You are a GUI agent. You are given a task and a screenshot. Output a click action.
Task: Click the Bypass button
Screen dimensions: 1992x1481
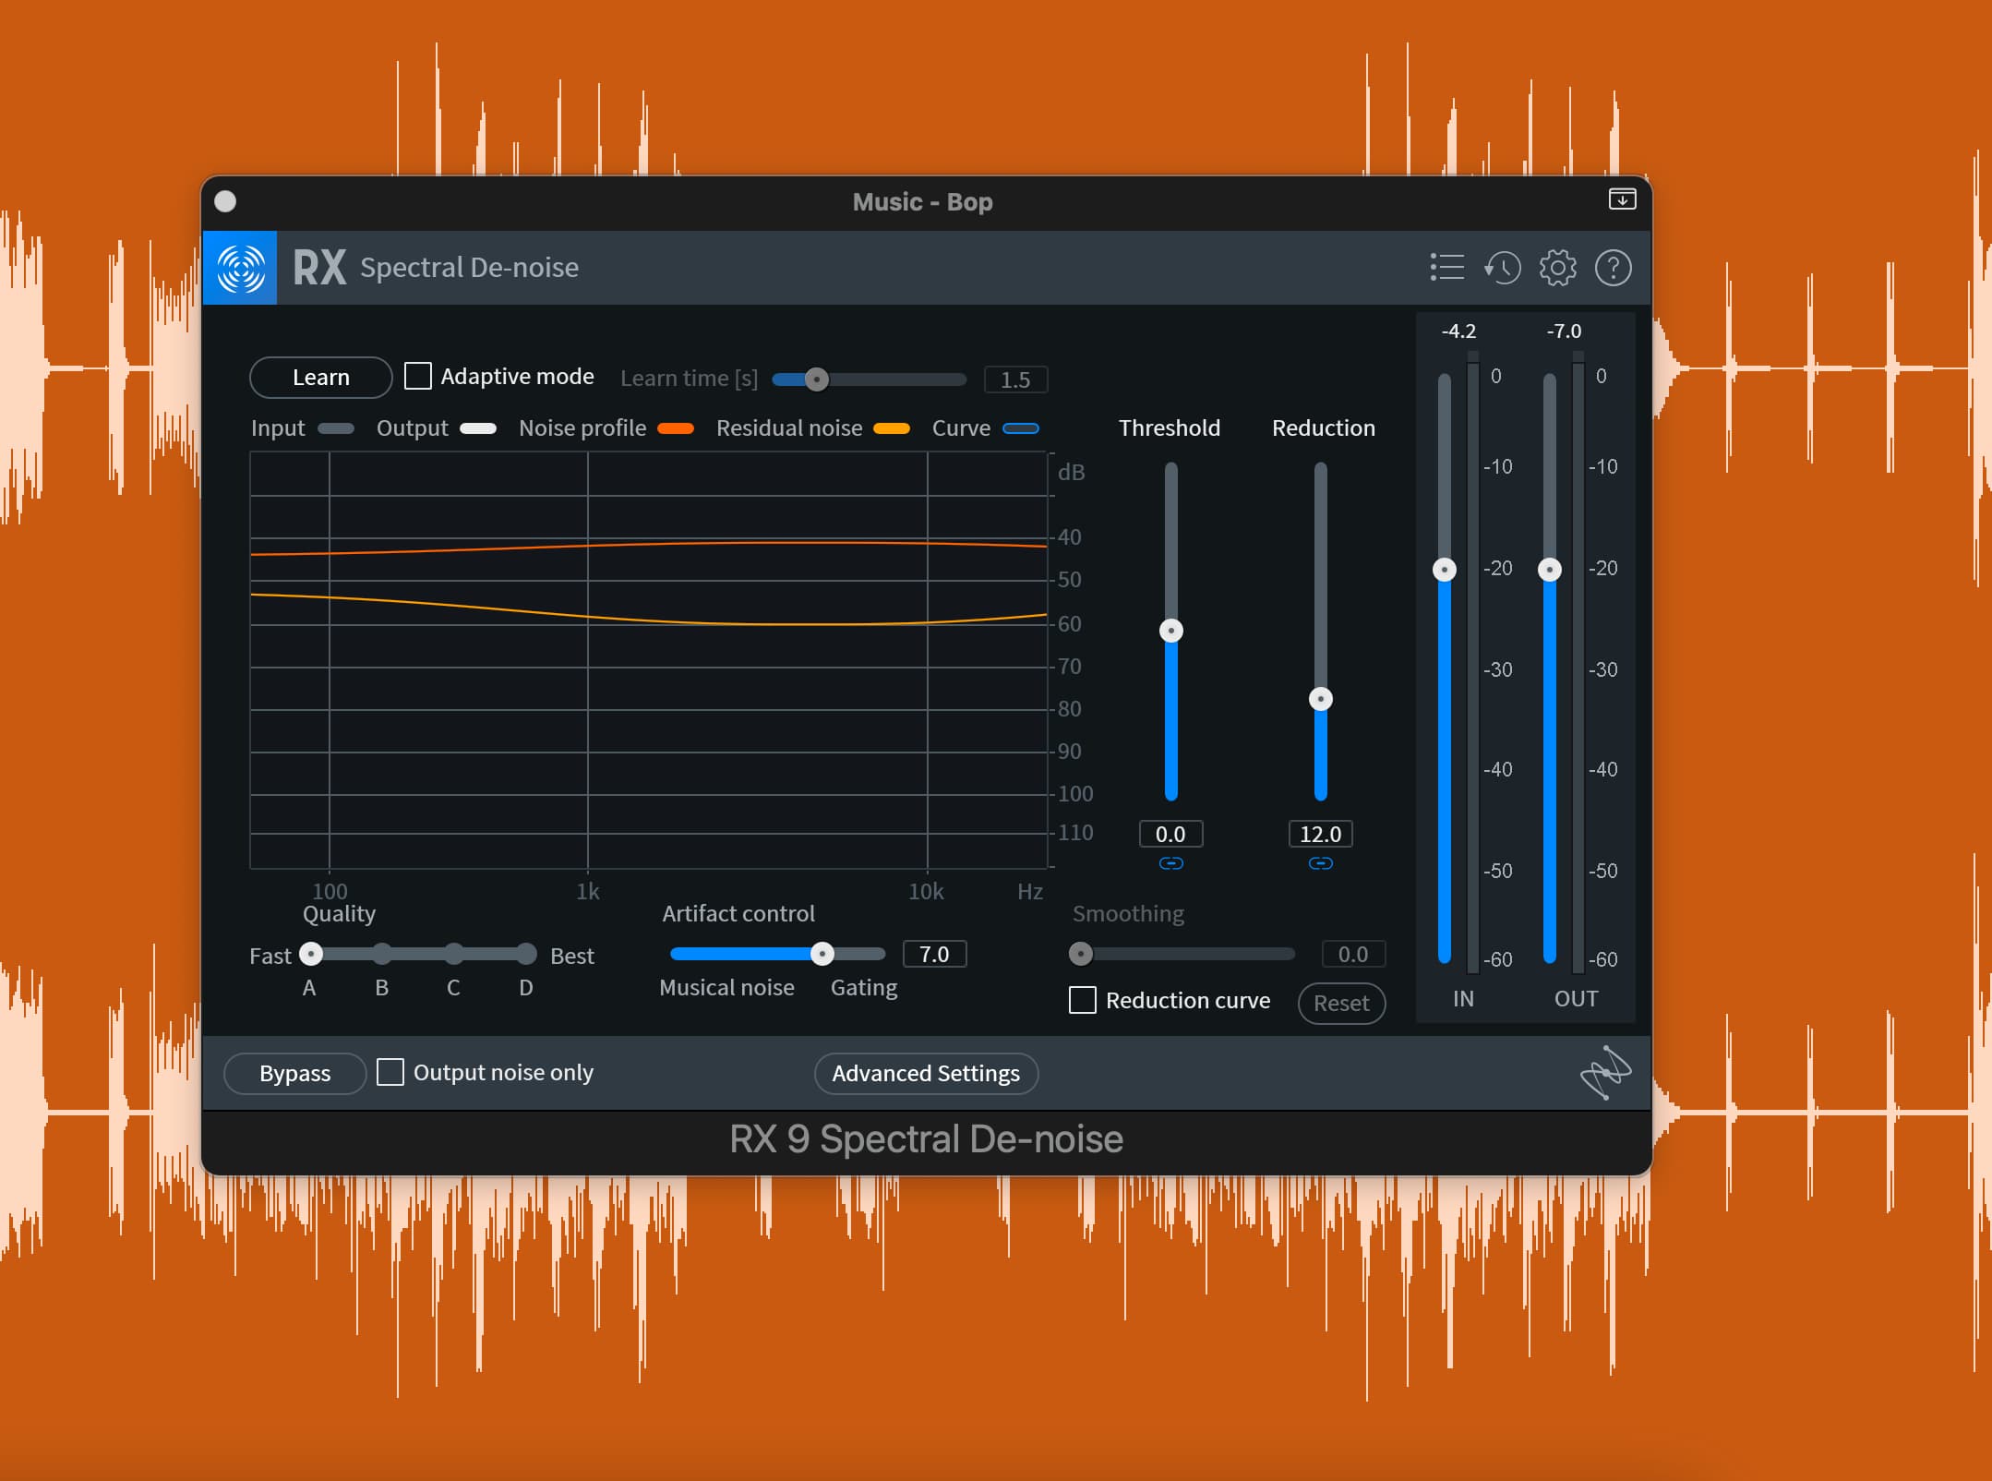click(295, 1073)
